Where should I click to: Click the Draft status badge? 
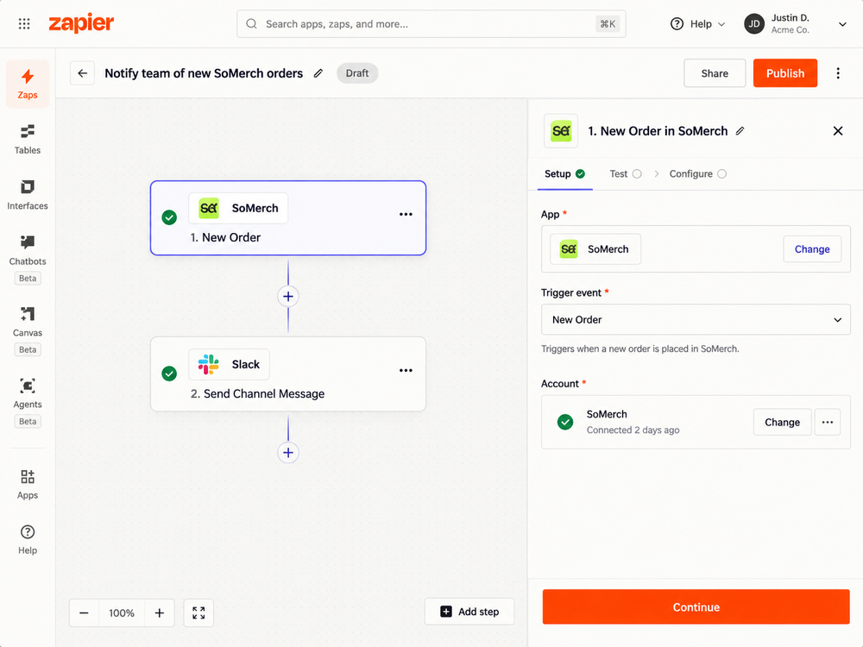[357, 73]
